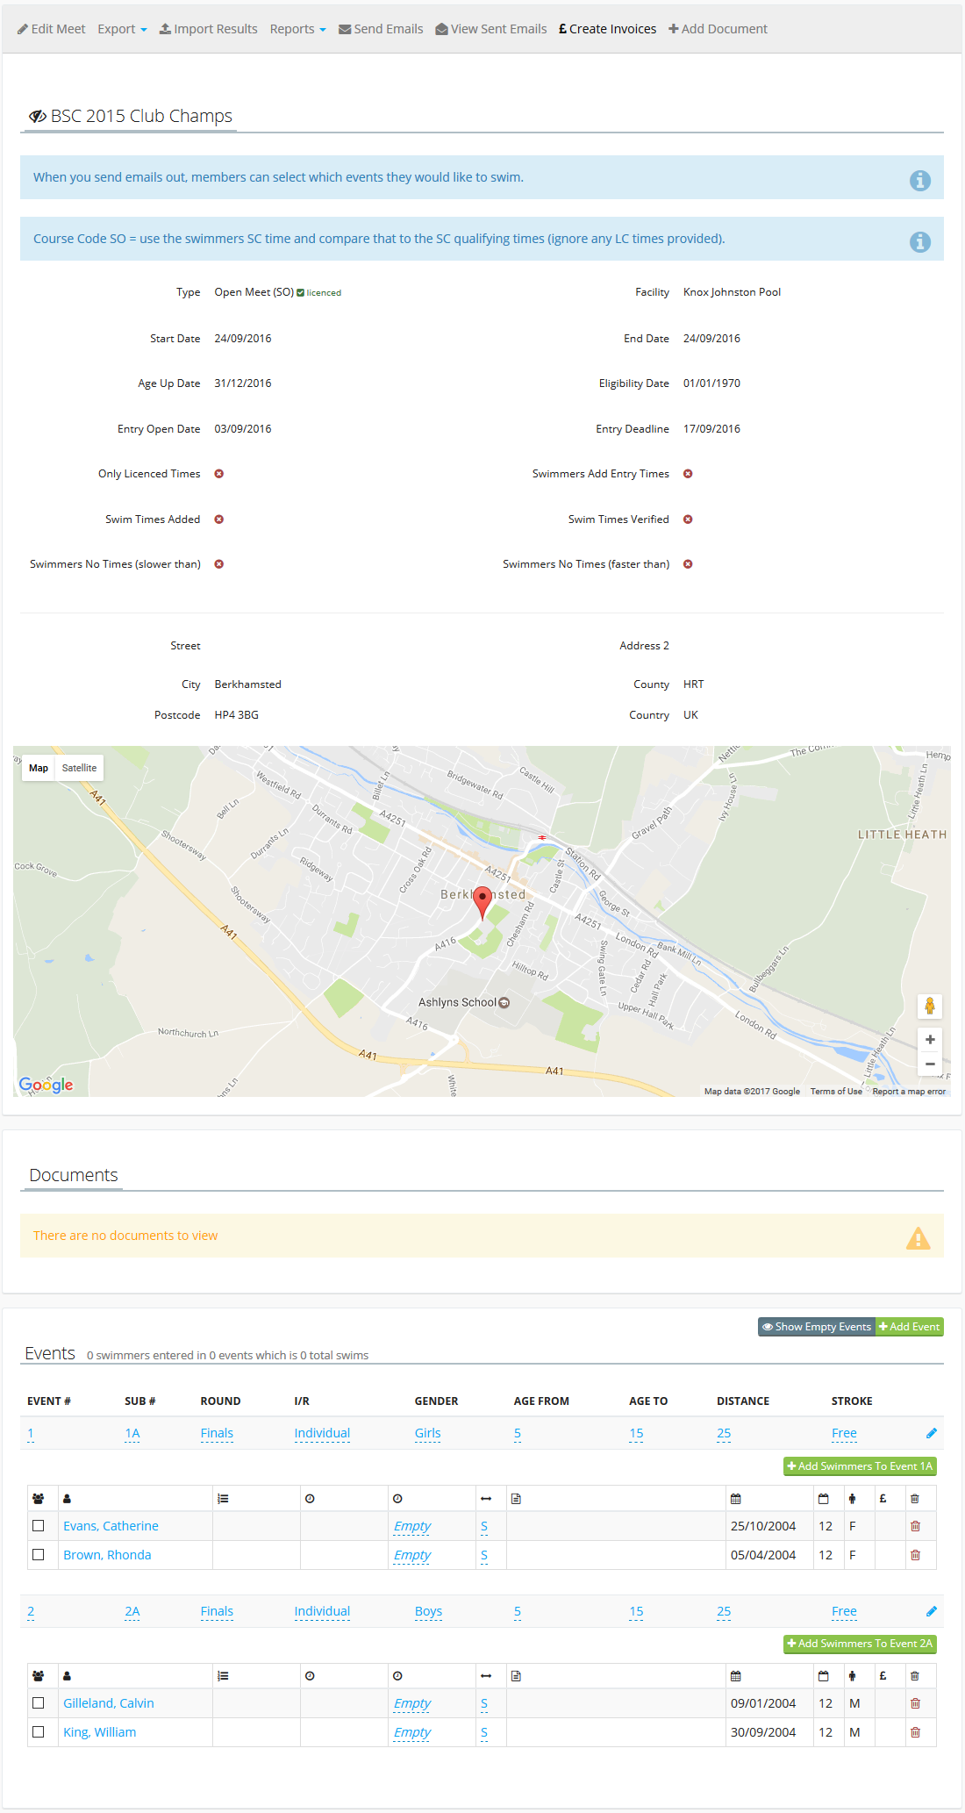Edit the Free stroke of event 2
Viewport: 965px width, 1813px height.
(844, 1611)
